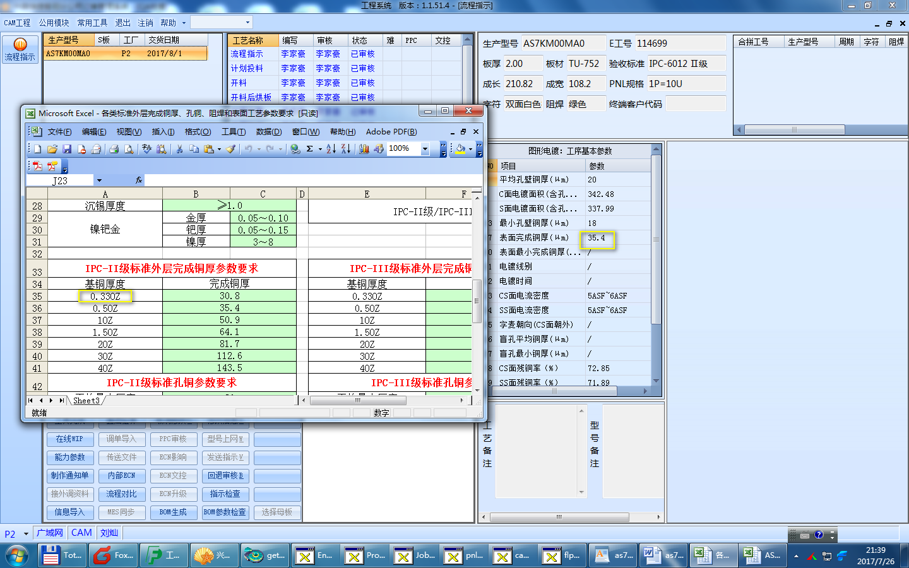Select Excel cell 0.33OZ in row 35
This screenshot has width=909, height=568.
coord(105,296)
